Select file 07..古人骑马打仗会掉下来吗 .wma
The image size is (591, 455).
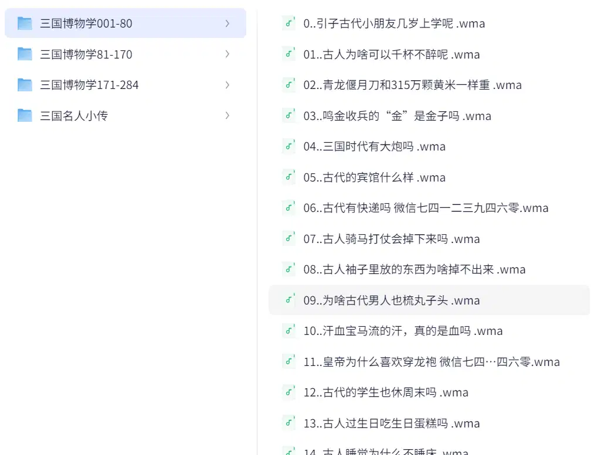392,238
